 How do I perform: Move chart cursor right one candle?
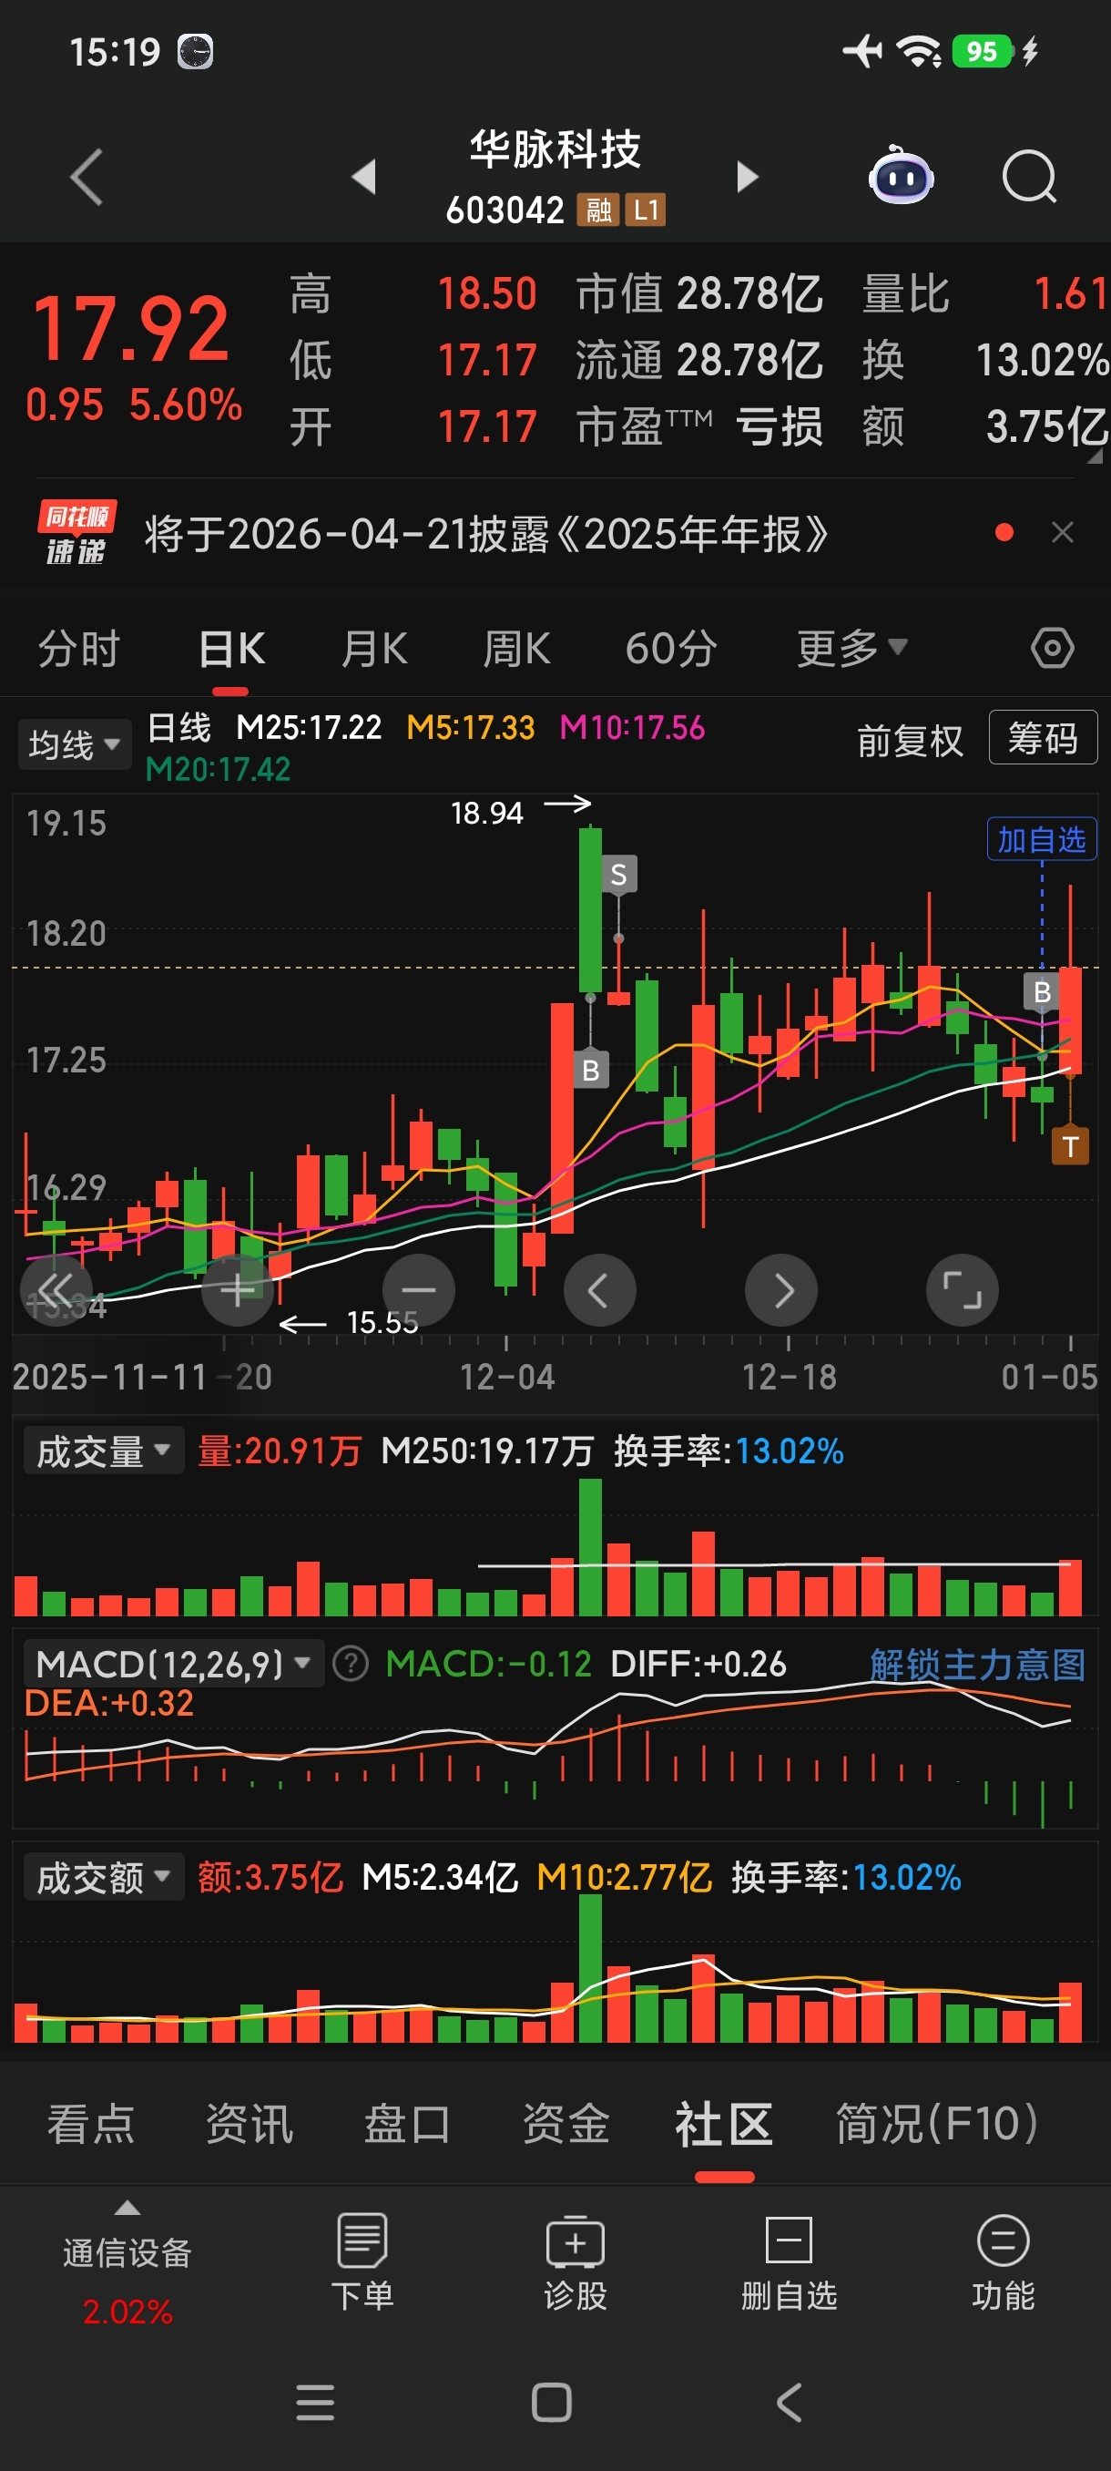coord(781,1290)
